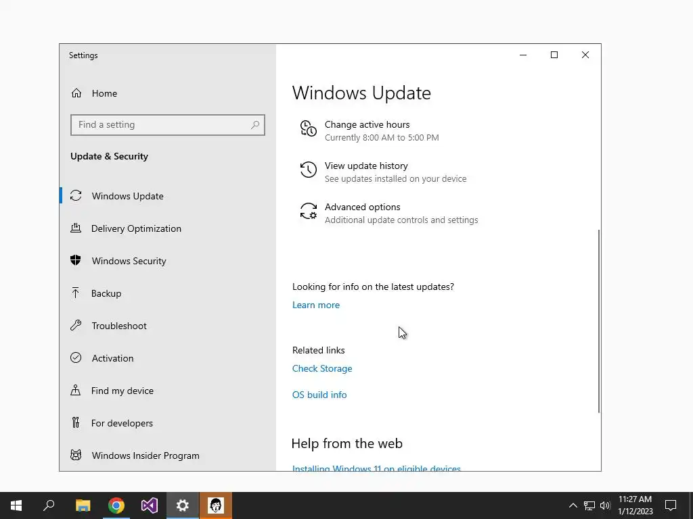Open the notification action center

pos(671,505)
